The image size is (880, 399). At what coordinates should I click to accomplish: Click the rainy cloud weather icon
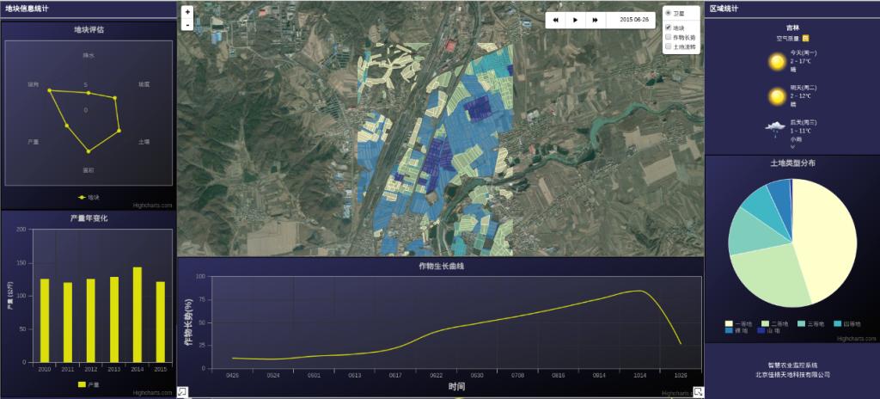[x=776, y=127]
